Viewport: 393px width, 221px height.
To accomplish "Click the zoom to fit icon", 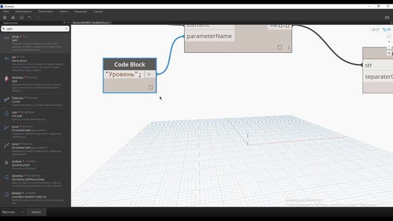I will coord(389,37).
